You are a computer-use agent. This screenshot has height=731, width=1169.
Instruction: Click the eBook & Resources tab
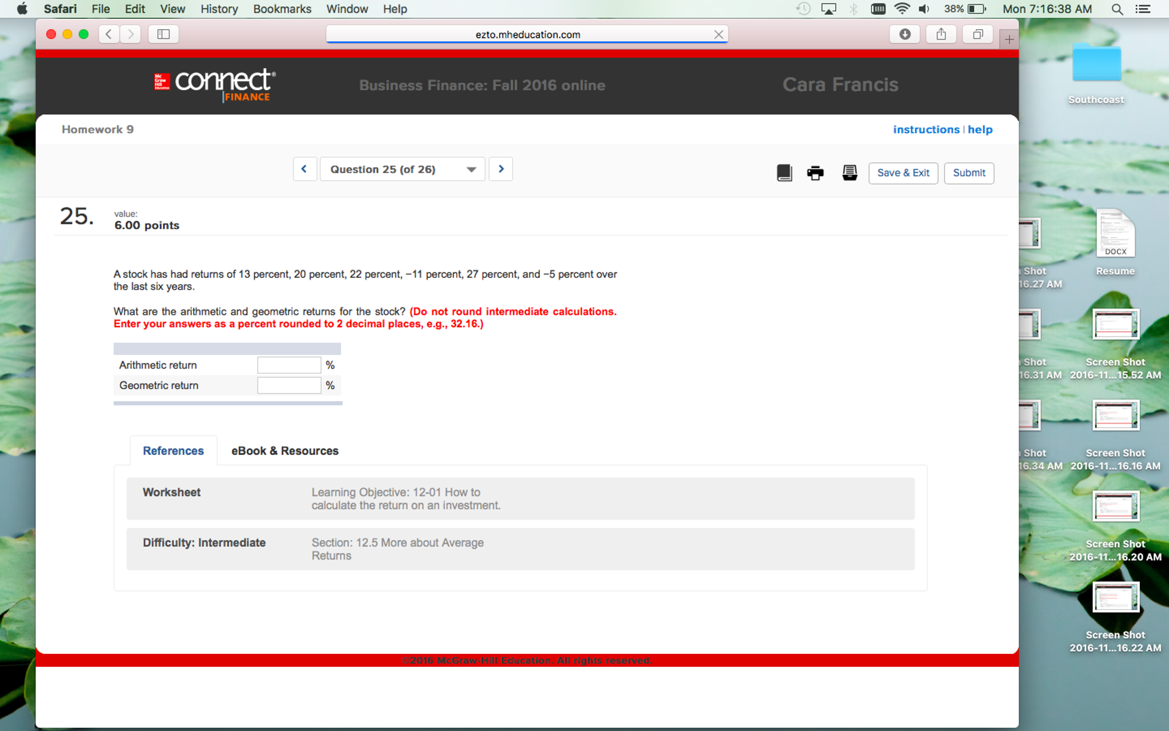coord(285,450)
